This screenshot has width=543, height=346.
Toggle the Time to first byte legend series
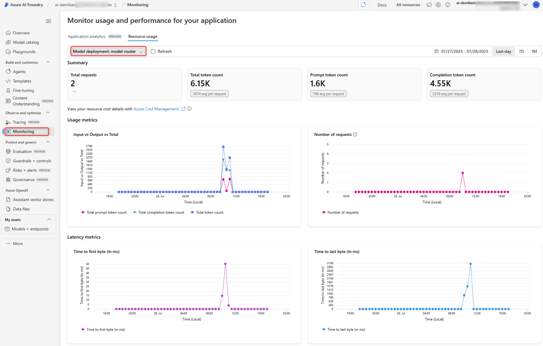103,329
